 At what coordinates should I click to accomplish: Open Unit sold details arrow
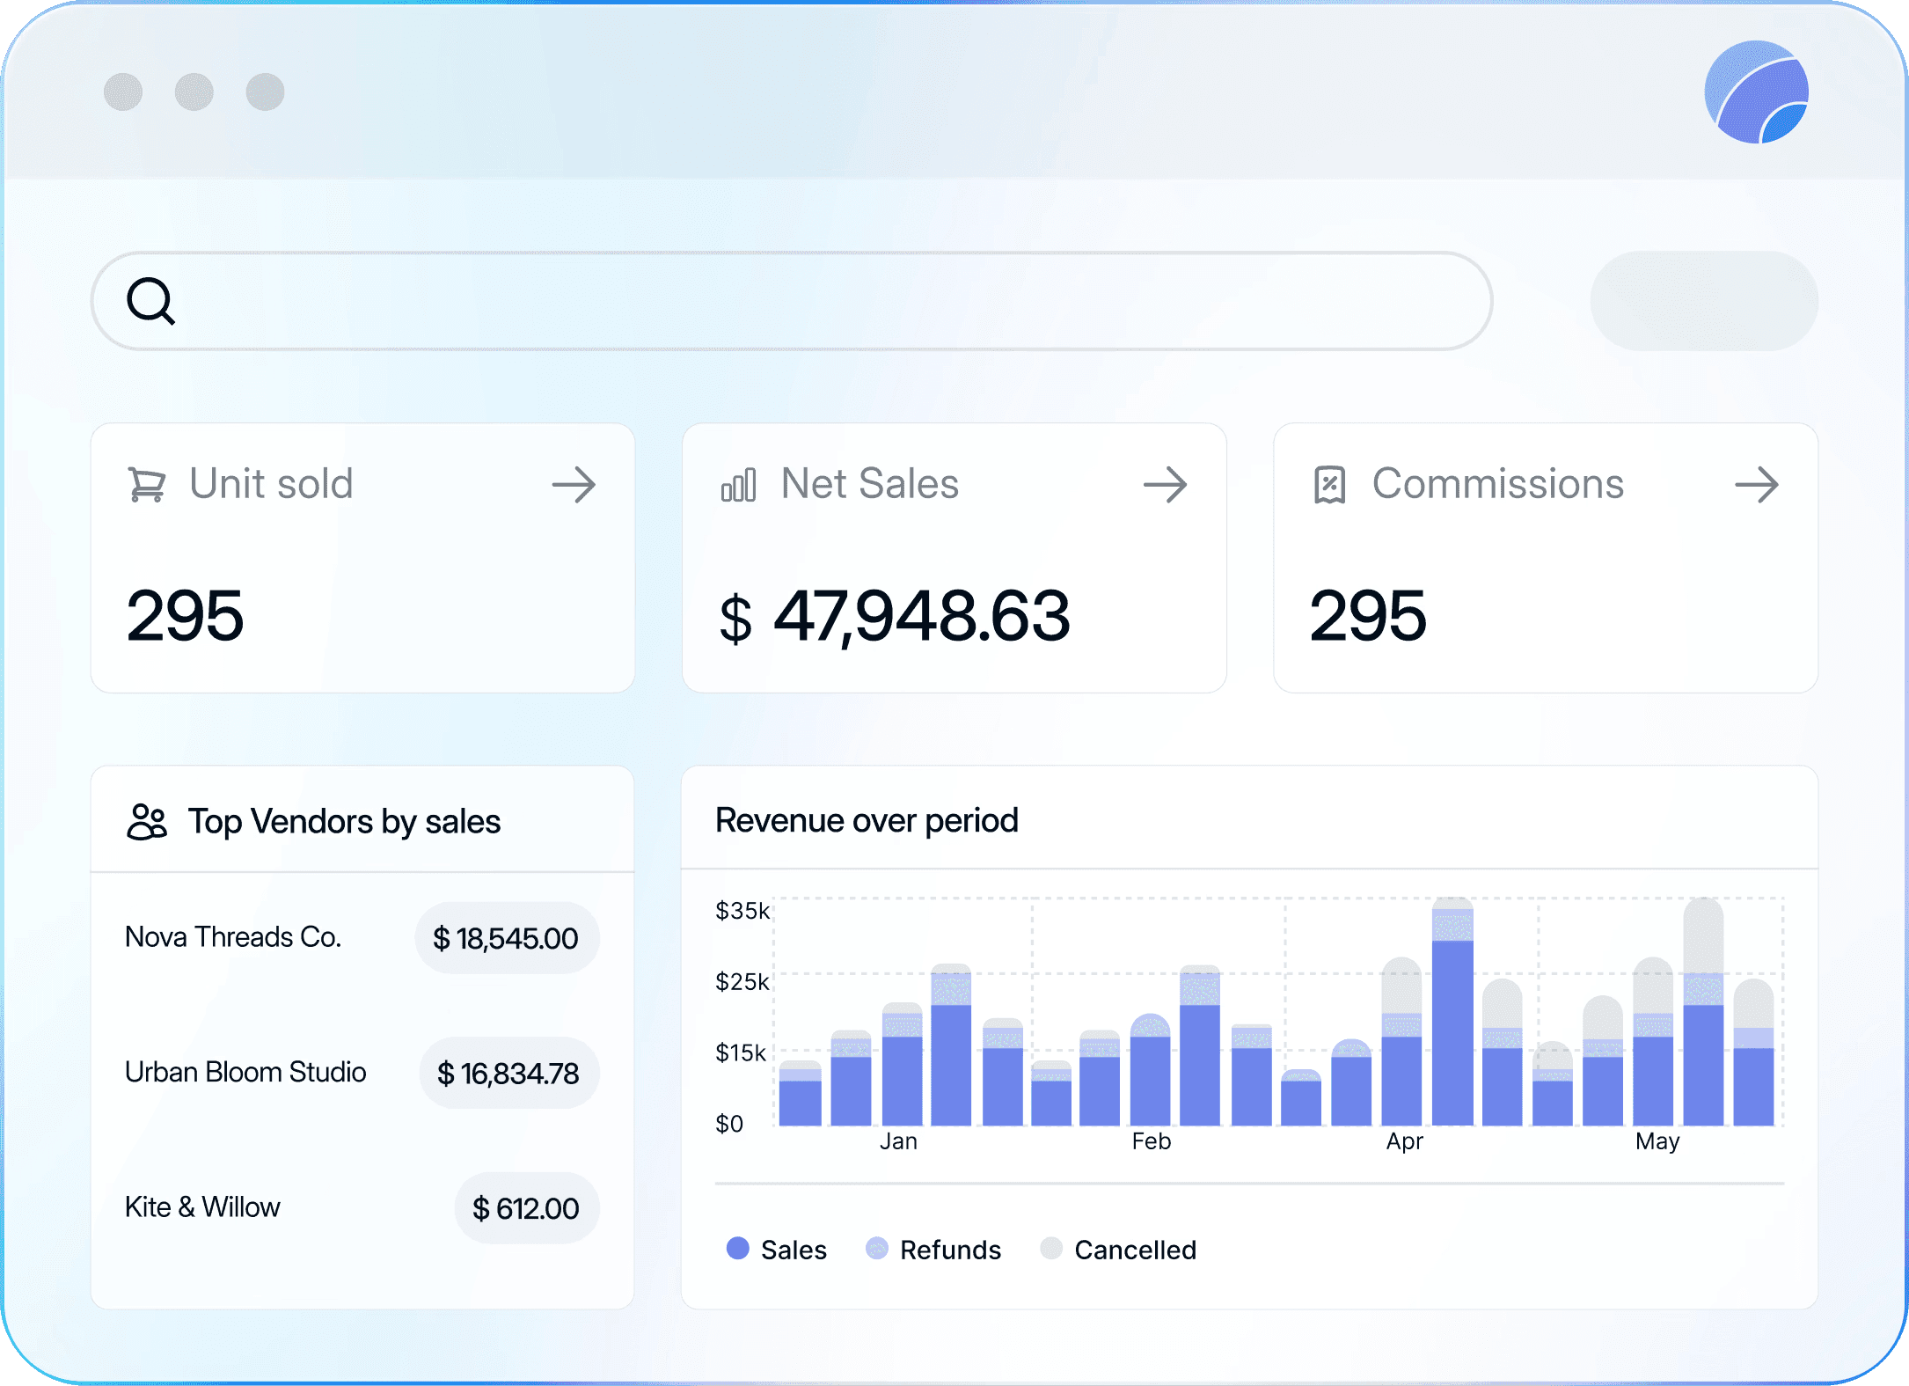click(x=574, y=485)
